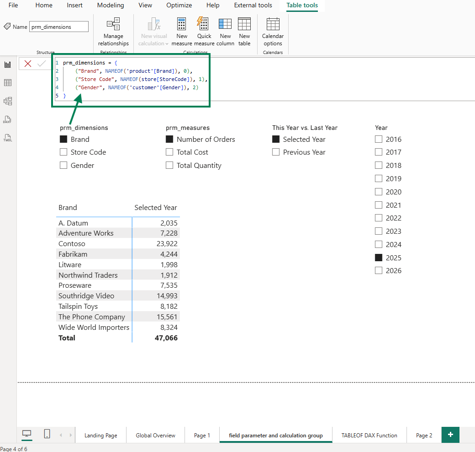Screen dimensions: 475x452
Task: Go to Landing Page tab
Action: tap(100, 436)
